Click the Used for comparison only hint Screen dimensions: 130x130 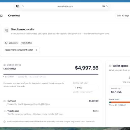83,92
